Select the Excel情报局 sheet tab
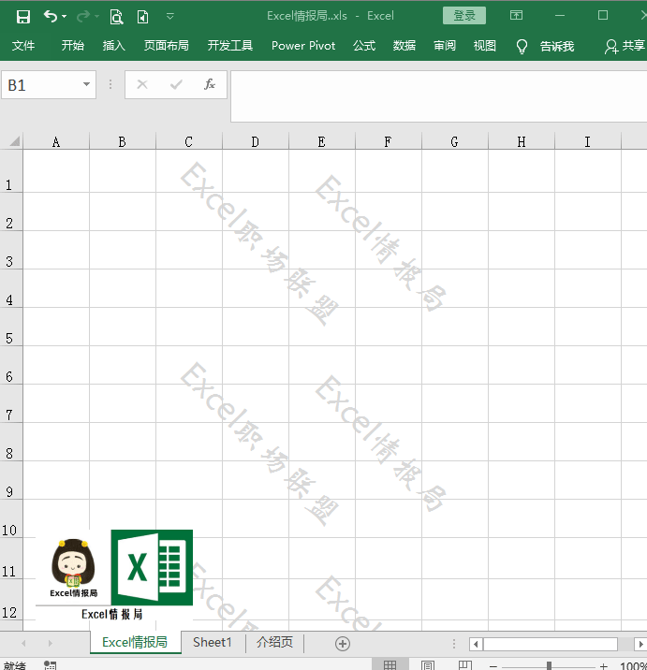This screenshot has height=670, width=647. tap(135, 642)
